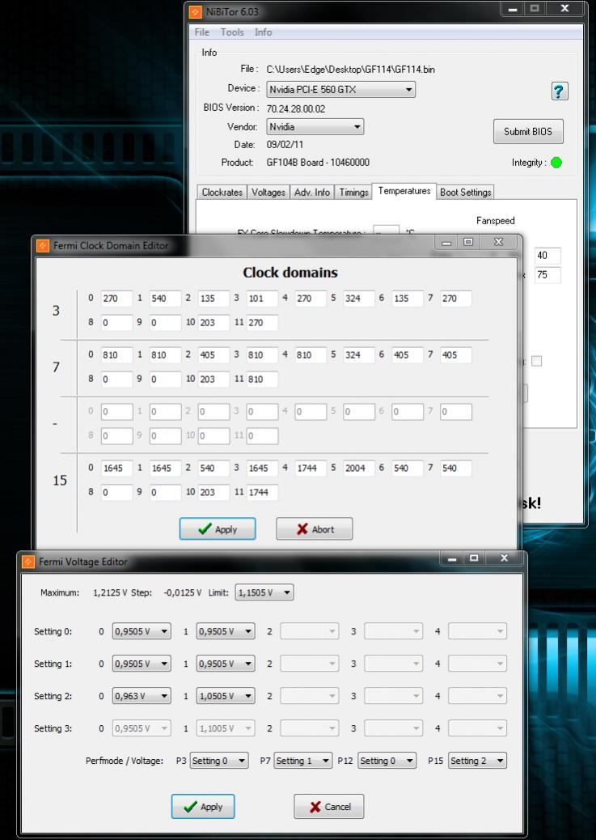This screenshot has width=596, height=840.
Task: Click fanspeed field showing 40
Action: tap(547, 256)
